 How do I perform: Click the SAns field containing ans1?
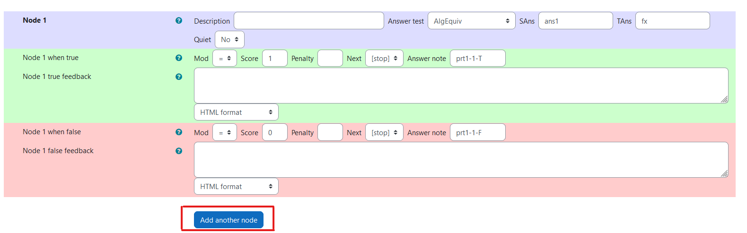[x=575, y=21]
